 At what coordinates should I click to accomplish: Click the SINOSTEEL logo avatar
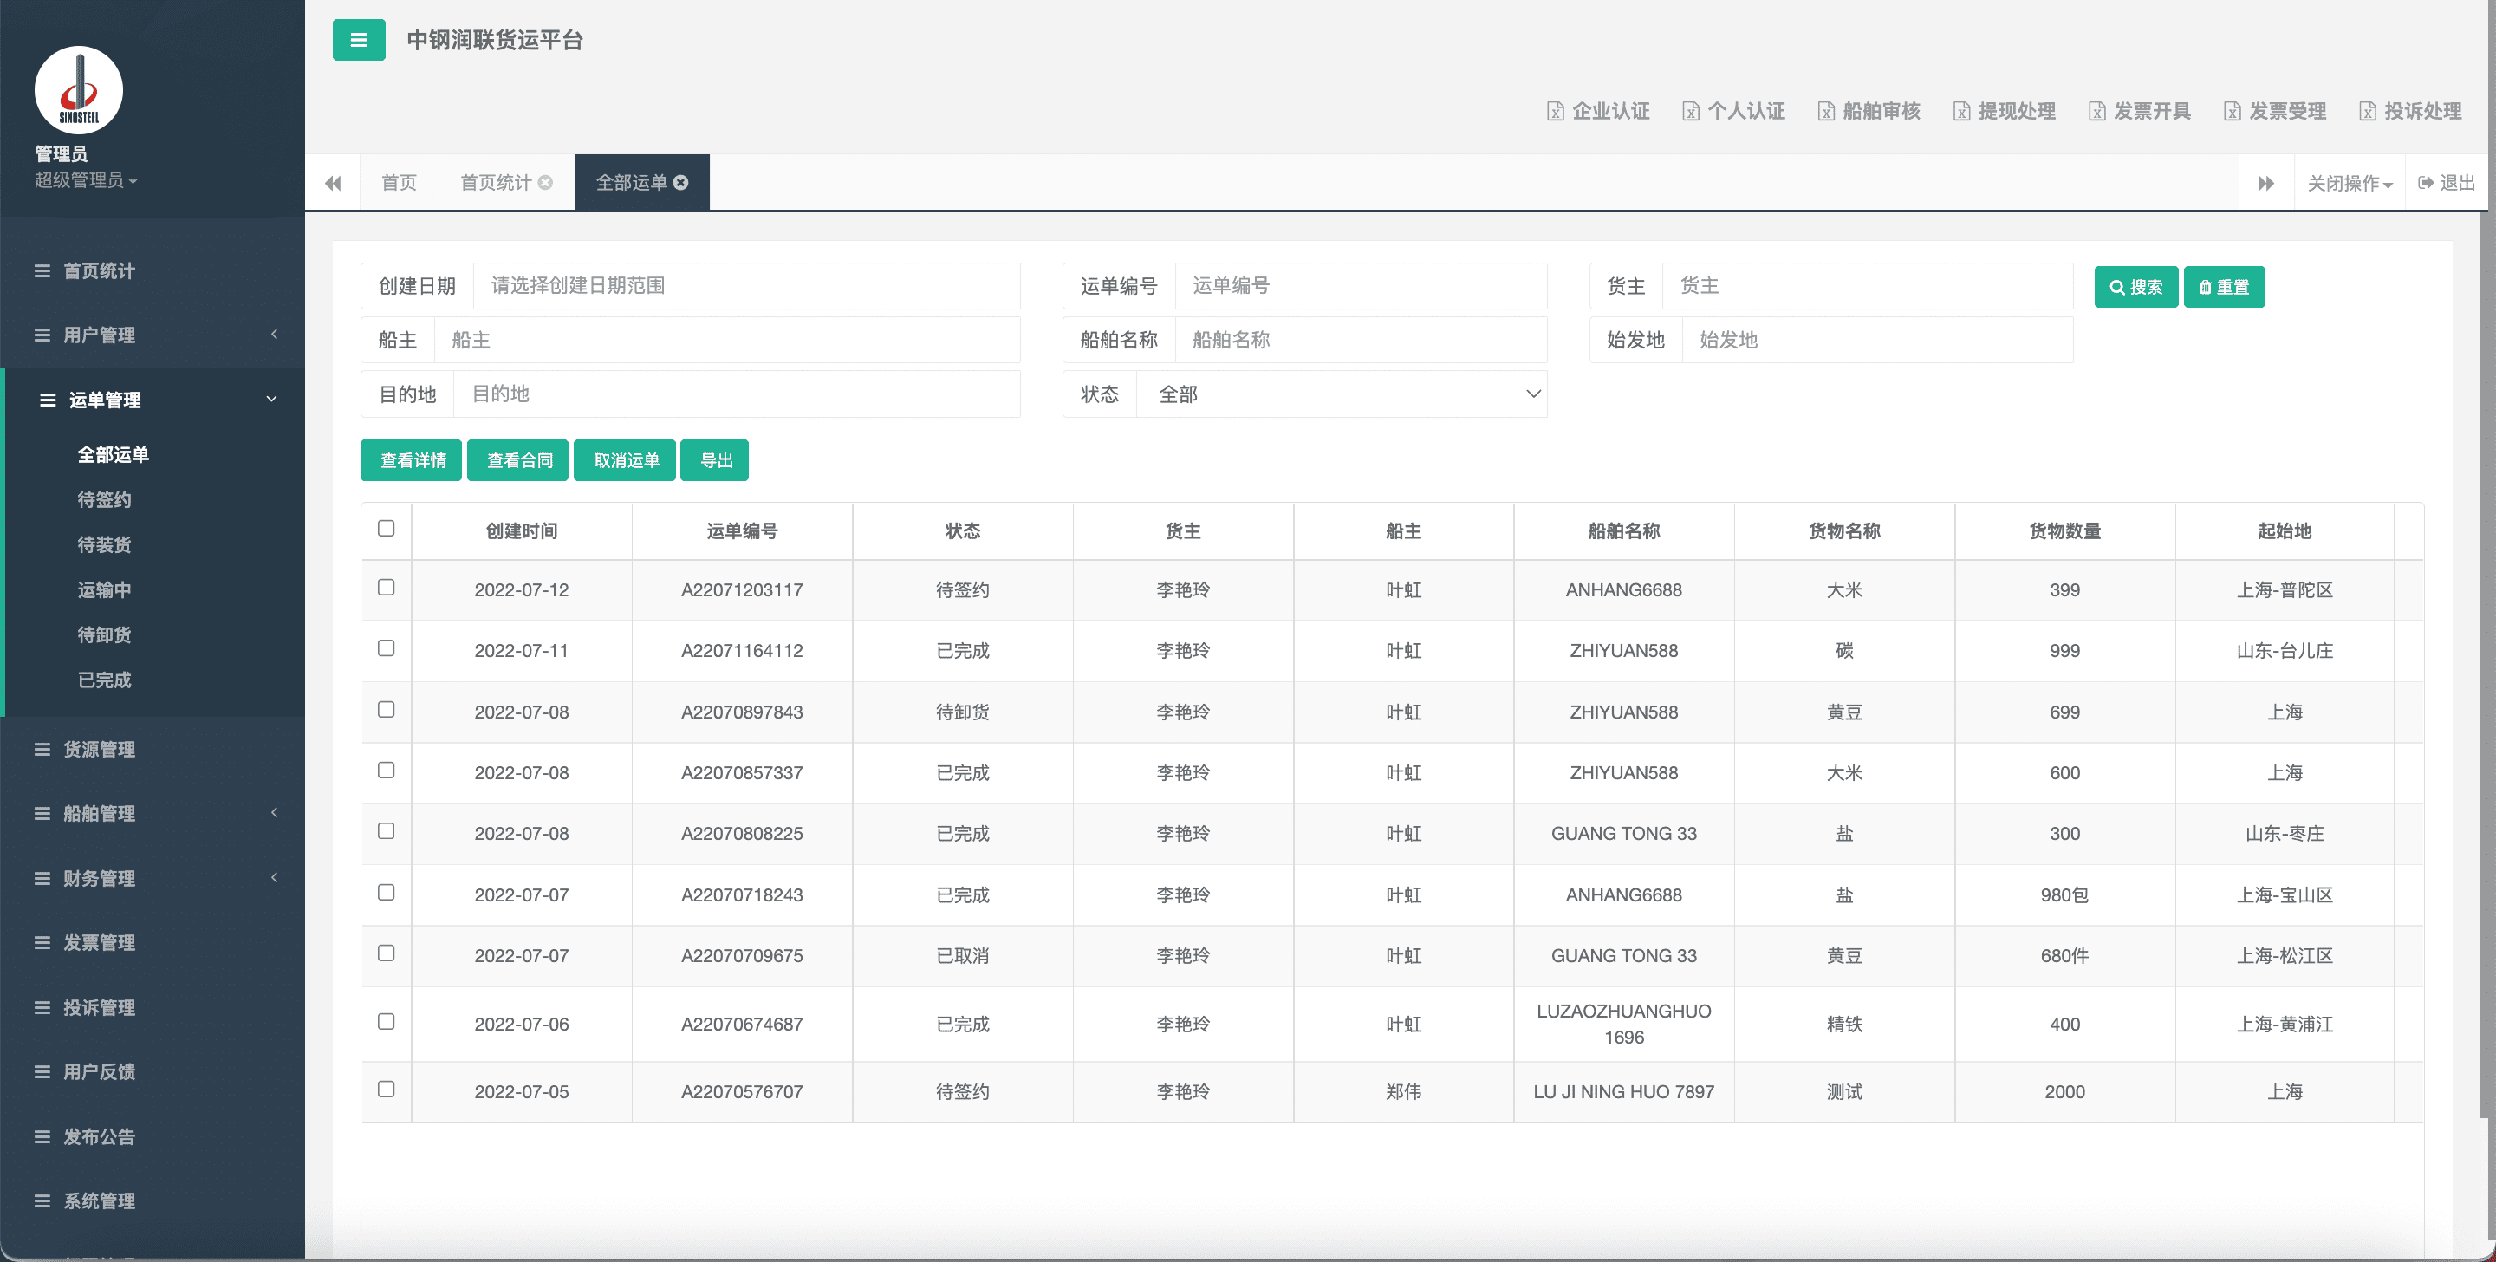pyautogui.click(x=79, y=90)
